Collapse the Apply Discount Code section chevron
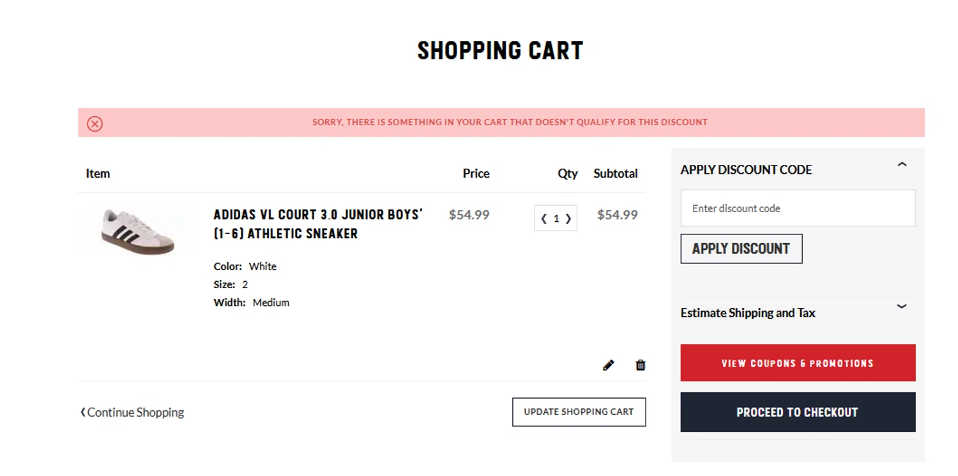 (x=902, y=165)
